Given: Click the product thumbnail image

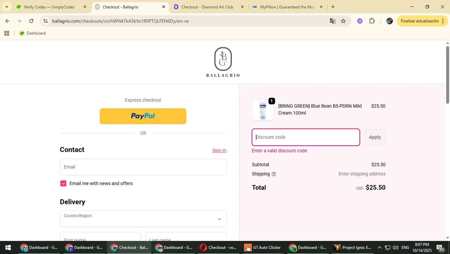Looking at the screenshot, I should 263,110.
